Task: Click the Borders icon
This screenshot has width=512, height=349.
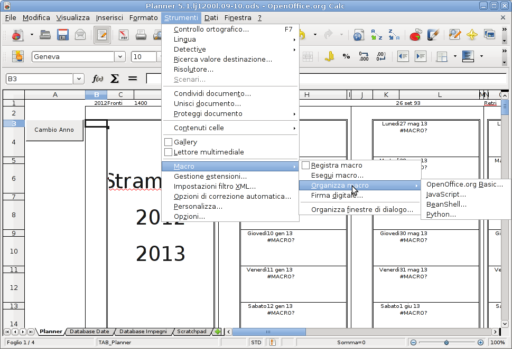Action: point(442,56)
